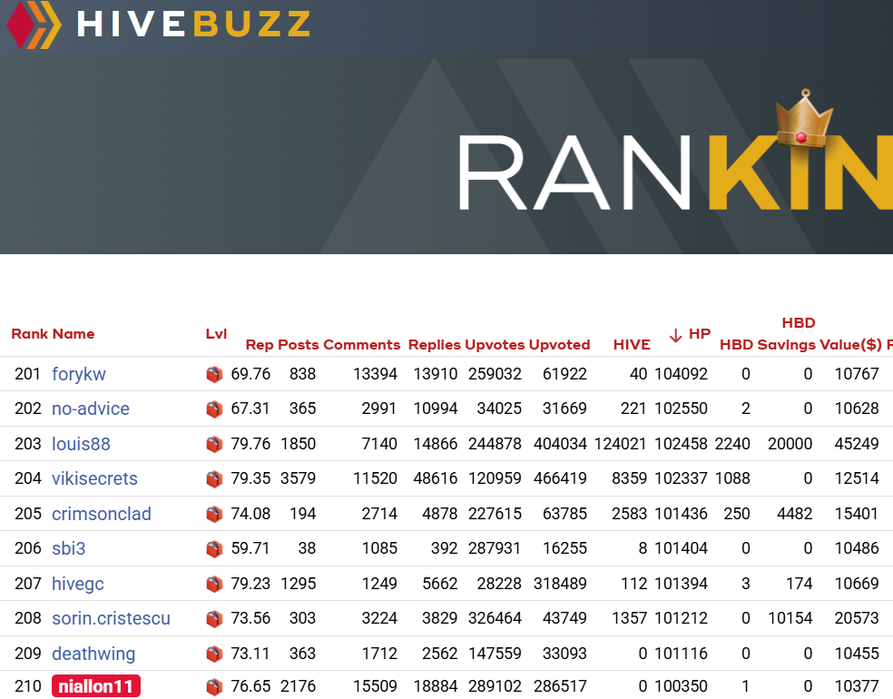Click the HiveBuzz logo icon
This screenshot has height=699, width=893.
pyautogui.click(x=33, y=25)
